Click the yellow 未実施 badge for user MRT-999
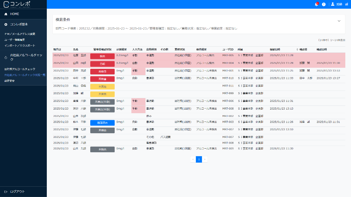Image resolution: width=351 pixels, height=197 pixels. (102, 94)
